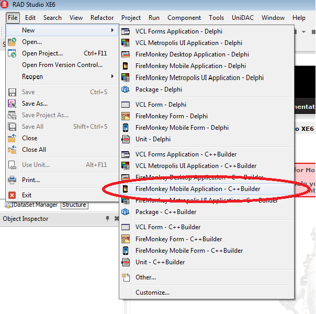316x314 pixels.
Task: Click Unit C++Builder document icon
Action: tap(126, 262)
